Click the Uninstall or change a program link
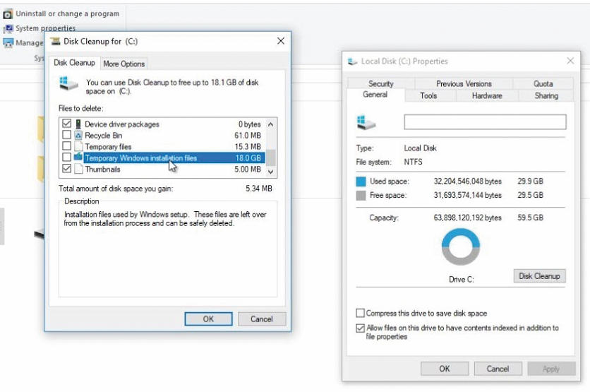590x392 pixels. pyautogui.click(x=67, y=14)
